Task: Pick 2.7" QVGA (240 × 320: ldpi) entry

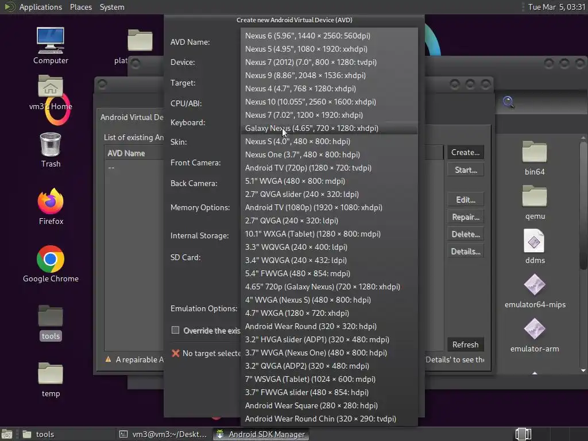Action: coord(329,220)
